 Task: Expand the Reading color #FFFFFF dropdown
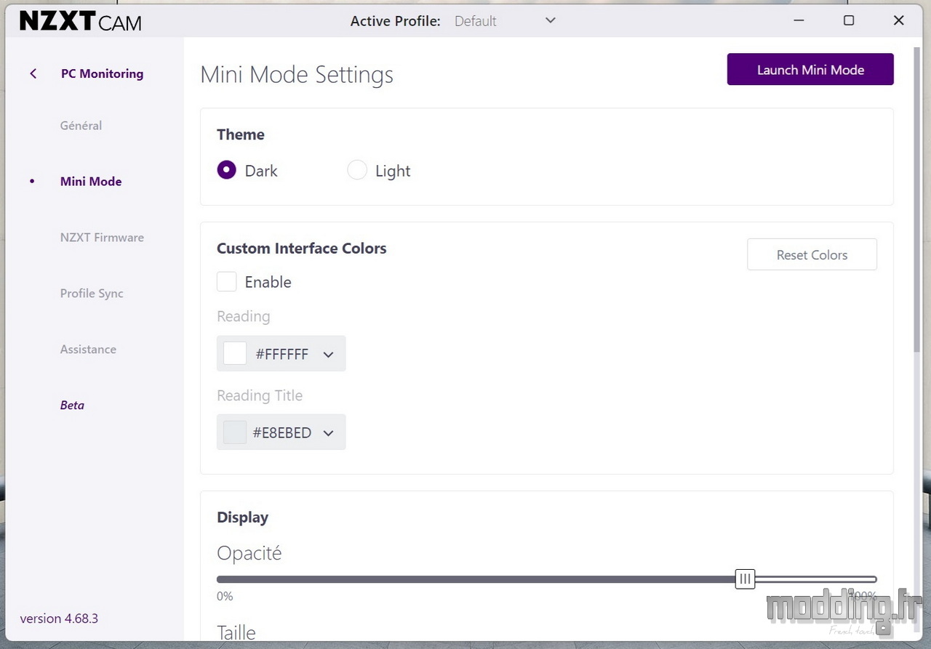[281, 354]
